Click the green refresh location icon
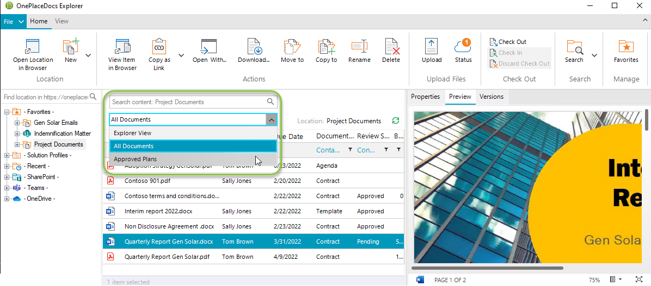The width and height of the screenshot is (651, 286). [x=396, y=120]
